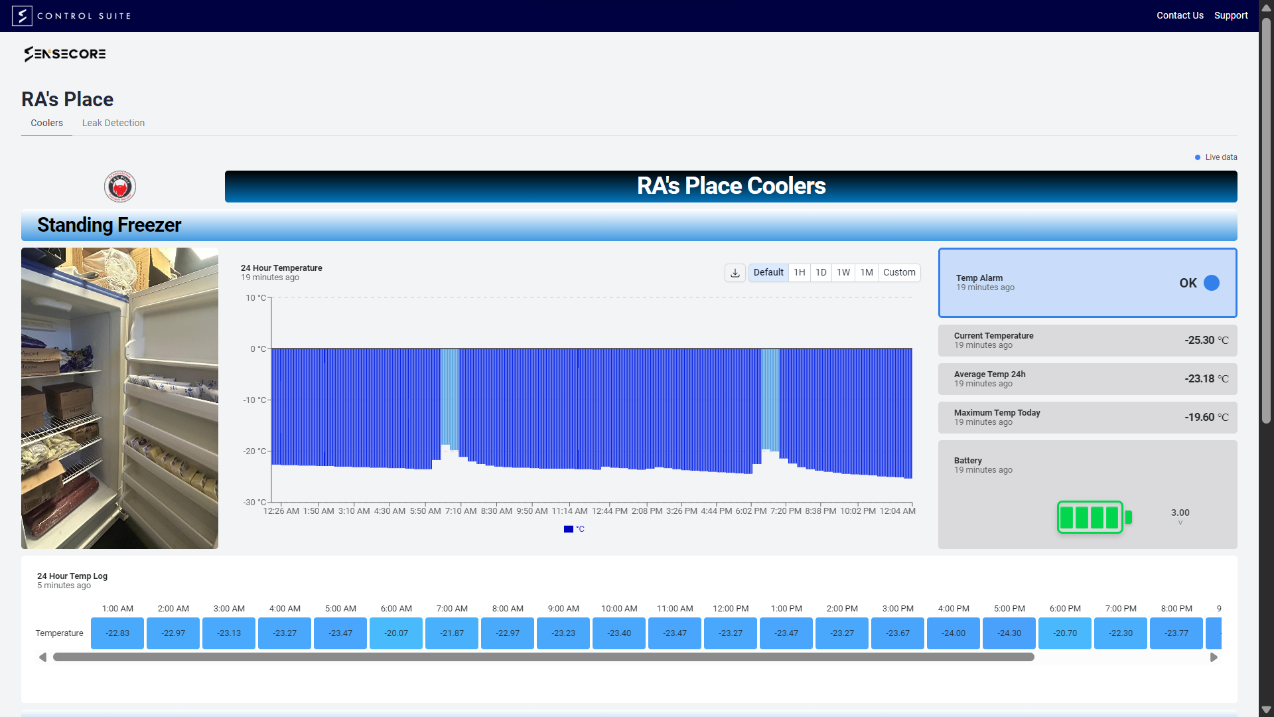
Task: Toggle the °C legend series swatch
Action: 569,529
